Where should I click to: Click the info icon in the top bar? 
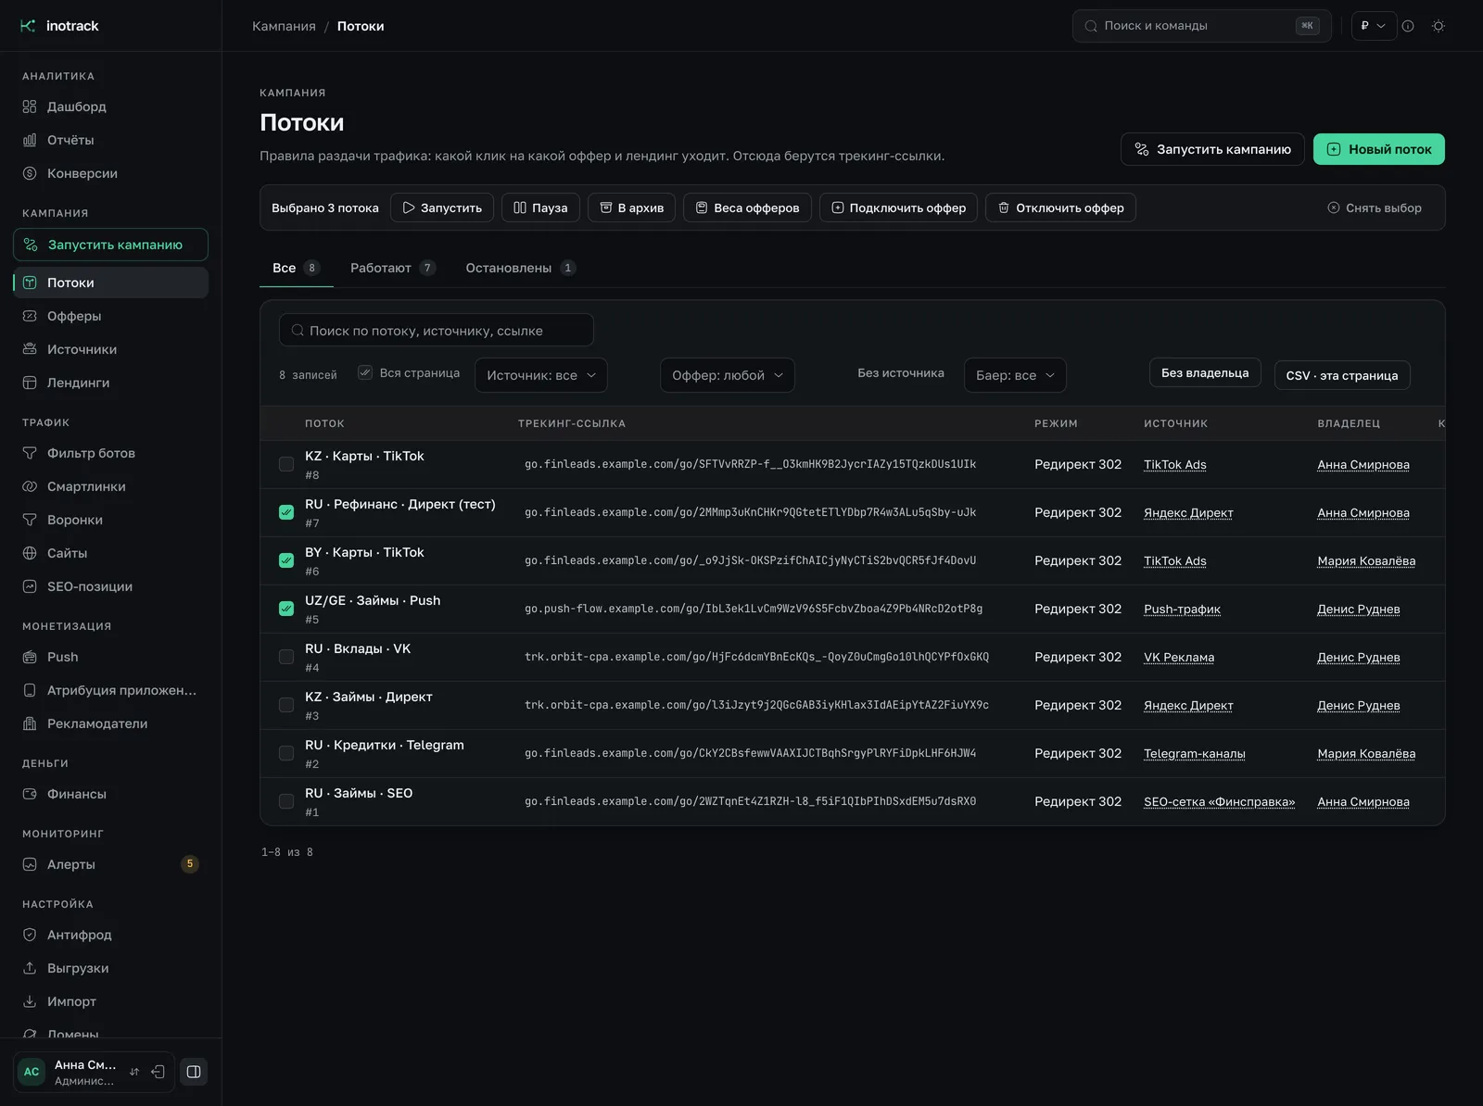tap(1408, 26)
